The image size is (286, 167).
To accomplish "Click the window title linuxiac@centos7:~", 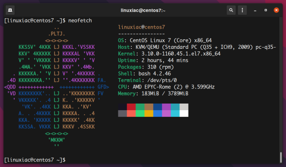I will point(143,10).
